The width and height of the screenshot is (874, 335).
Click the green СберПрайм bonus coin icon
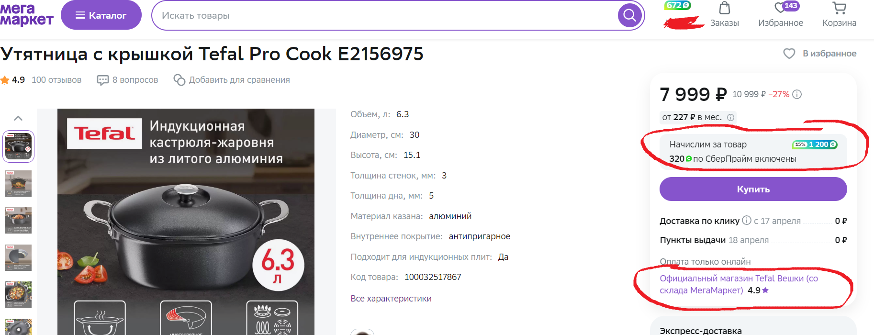point(689,159)
